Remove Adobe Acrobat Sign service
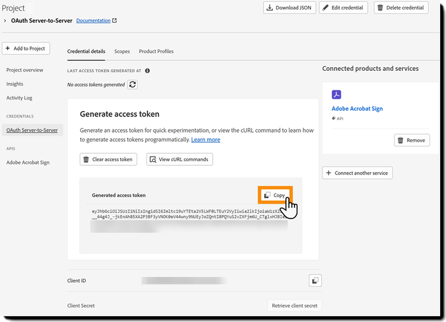 412,140
